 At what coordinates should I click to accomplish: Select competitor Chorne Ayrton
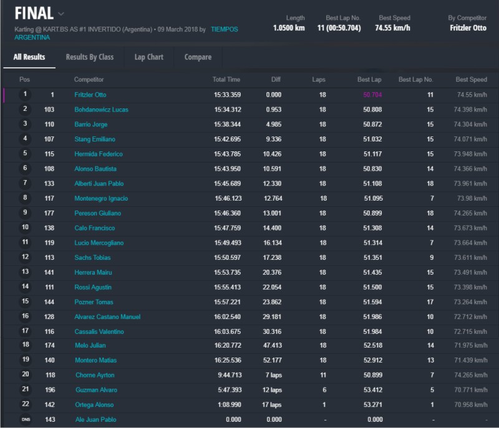(x=94, y=375)
